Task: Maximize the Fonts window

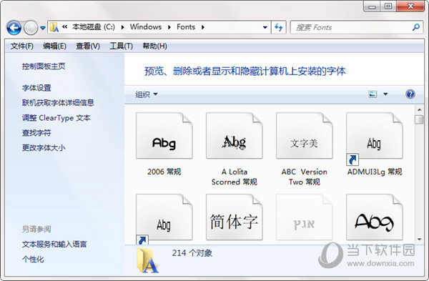Action: 388,6
